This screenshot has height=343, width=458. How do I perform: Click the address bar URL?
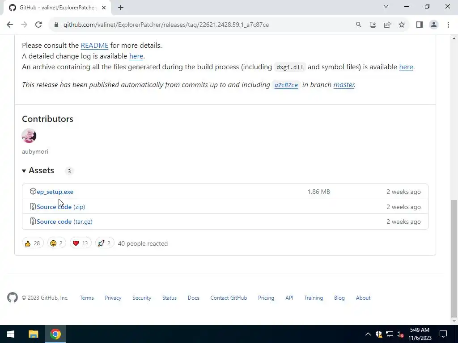(x=166, y=25)
